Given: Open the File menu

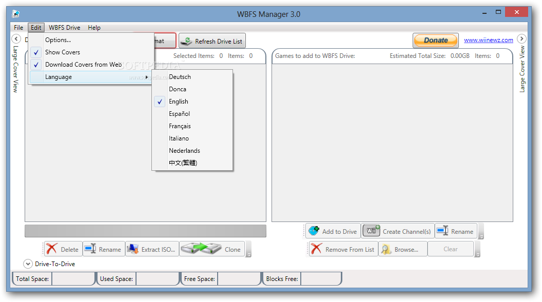Looking at the screenshot, I should click(x=18, y=28).
